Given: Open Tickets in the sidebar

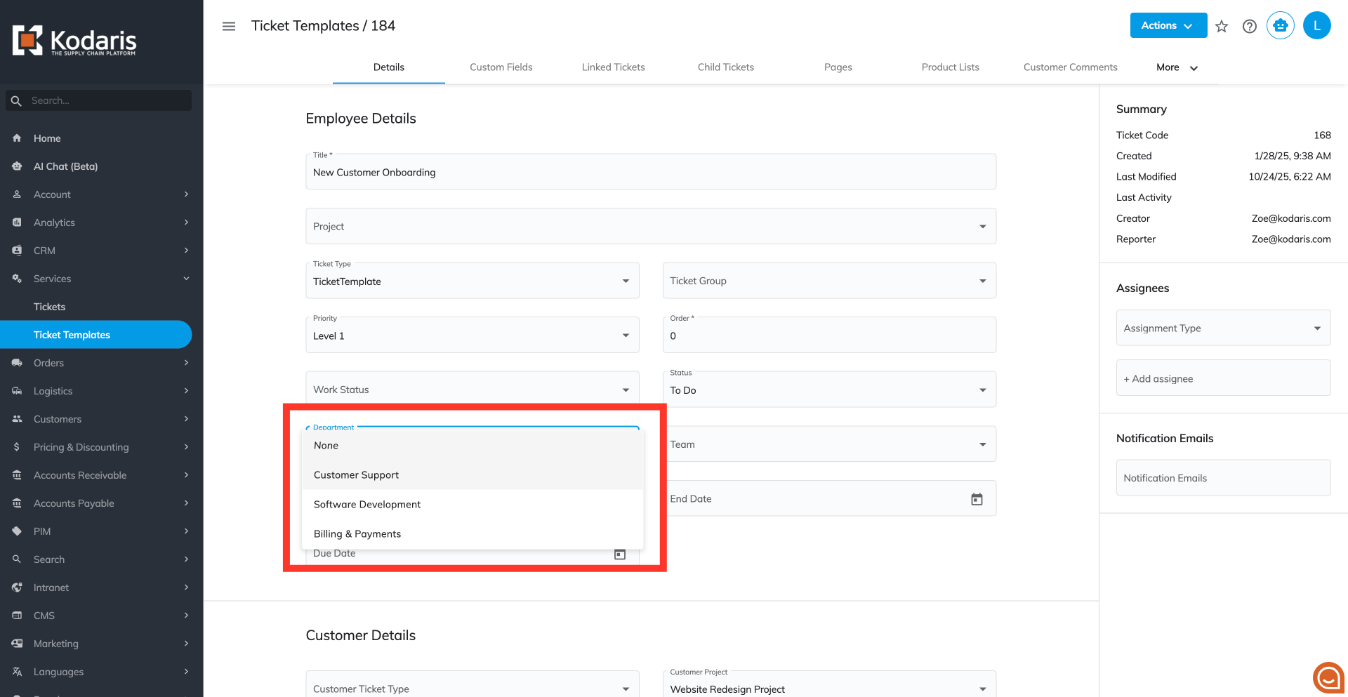Looking at the screenshot, I should [96, 307].
